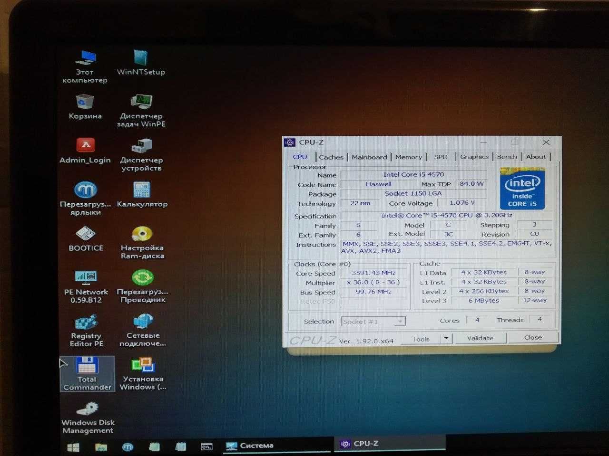
Task: Click the Instructions list text
Action: [x=447, y=247]
